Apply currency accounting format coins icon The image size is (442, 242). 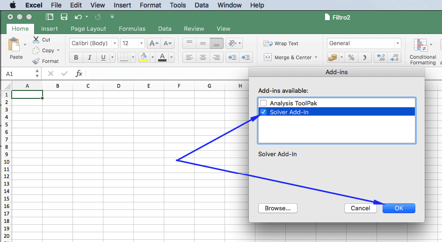[333, 58]
